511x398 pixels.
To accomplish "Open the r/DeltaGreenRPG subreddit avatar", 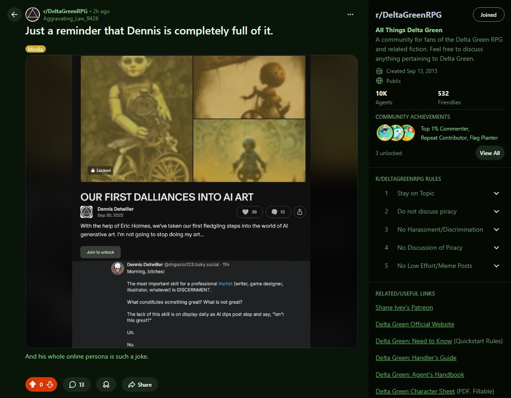I will [33, 15].
